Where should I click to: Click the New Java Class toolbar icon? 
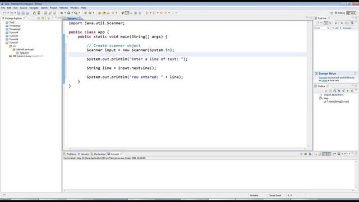[90, 13]
